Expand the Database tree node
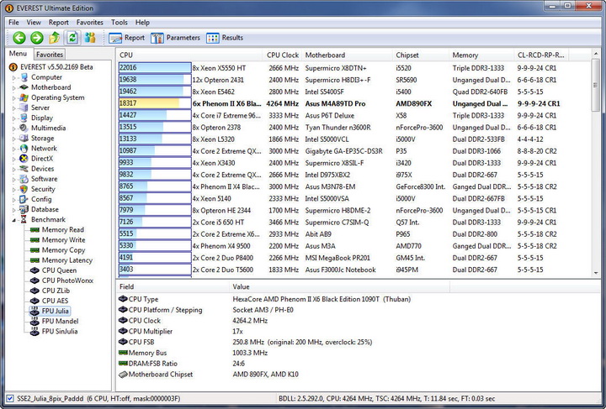606x409 pixels. click(x=14, y=210)
